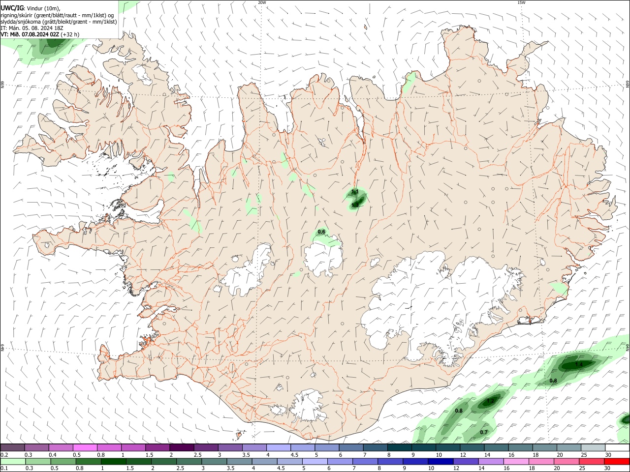Click the bright red 30 swatch in lower legend row

click(617, 461)
